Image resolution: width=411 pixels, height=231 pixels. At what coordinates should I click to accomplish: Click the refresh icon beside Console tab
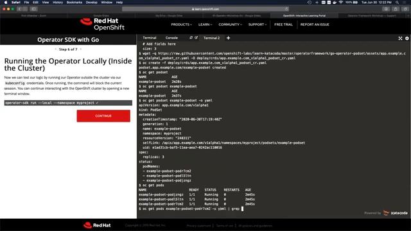[191, 38]
